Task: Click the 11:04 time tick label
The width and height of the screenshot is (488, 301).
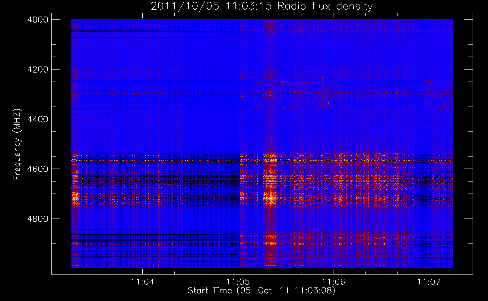Action: pyautogui.click(x=143, y=282)
